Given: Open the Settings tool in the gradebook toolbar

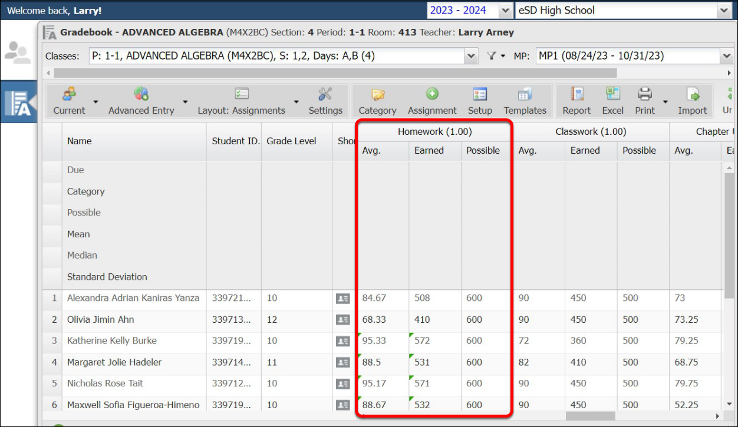Looking at the screenshot, I should tap(325, 101).
